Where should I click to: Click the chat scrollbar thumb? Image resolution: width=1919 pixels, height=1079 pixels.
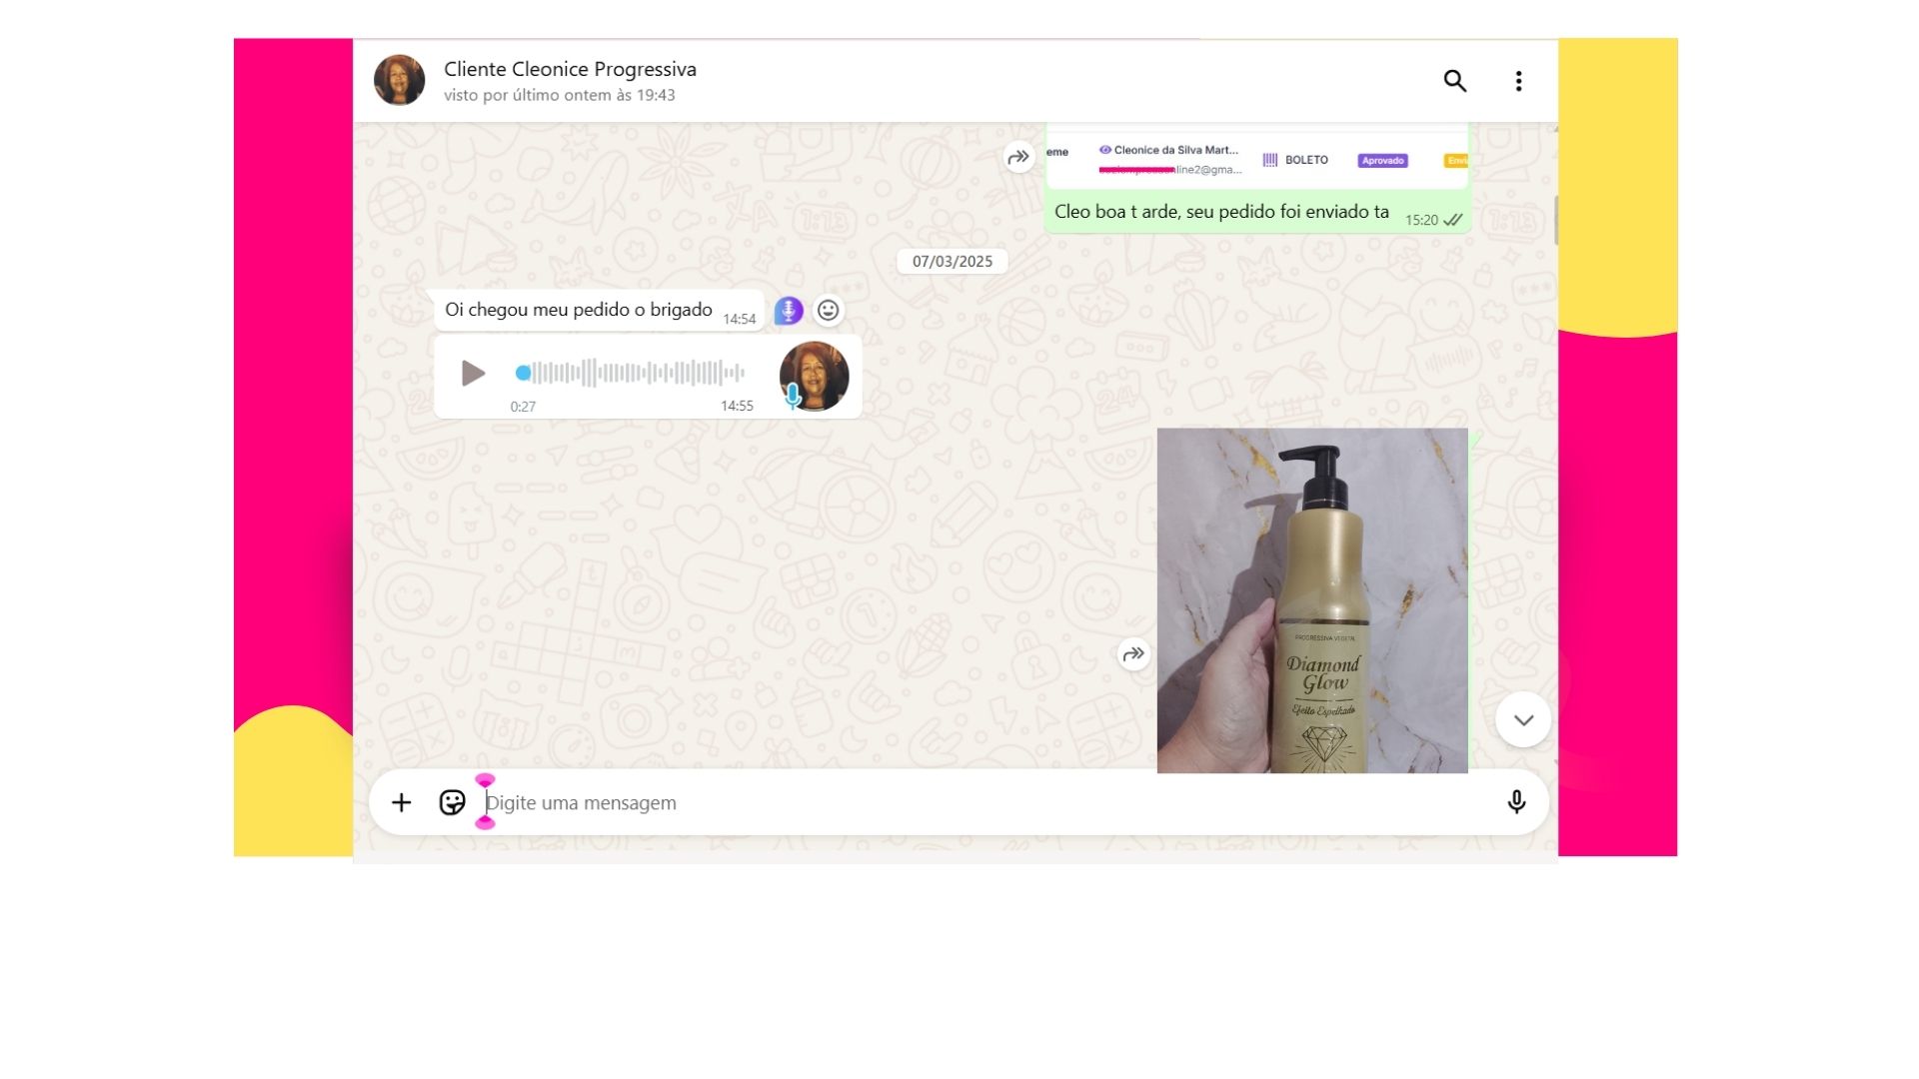pos(1555,221)
